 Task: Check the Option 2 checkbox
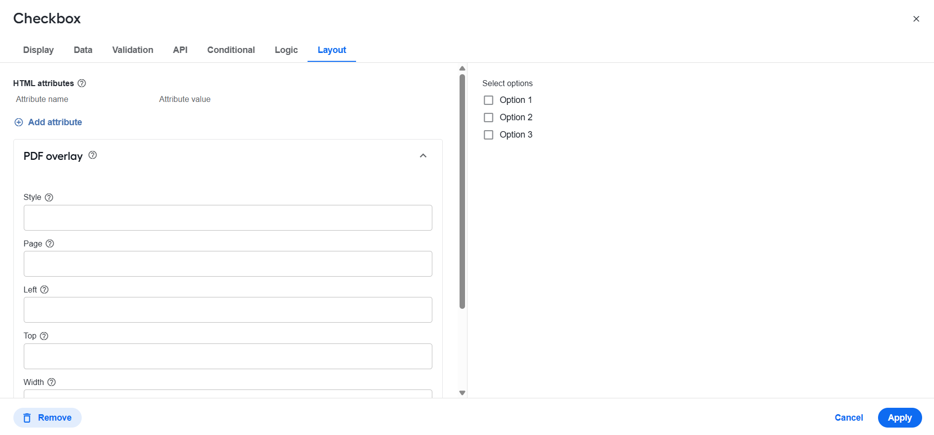[488, 117]
